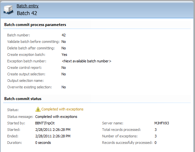195x152 pixels.
Task: Click the Next available batch number value
Action: (x=86, y=61)
